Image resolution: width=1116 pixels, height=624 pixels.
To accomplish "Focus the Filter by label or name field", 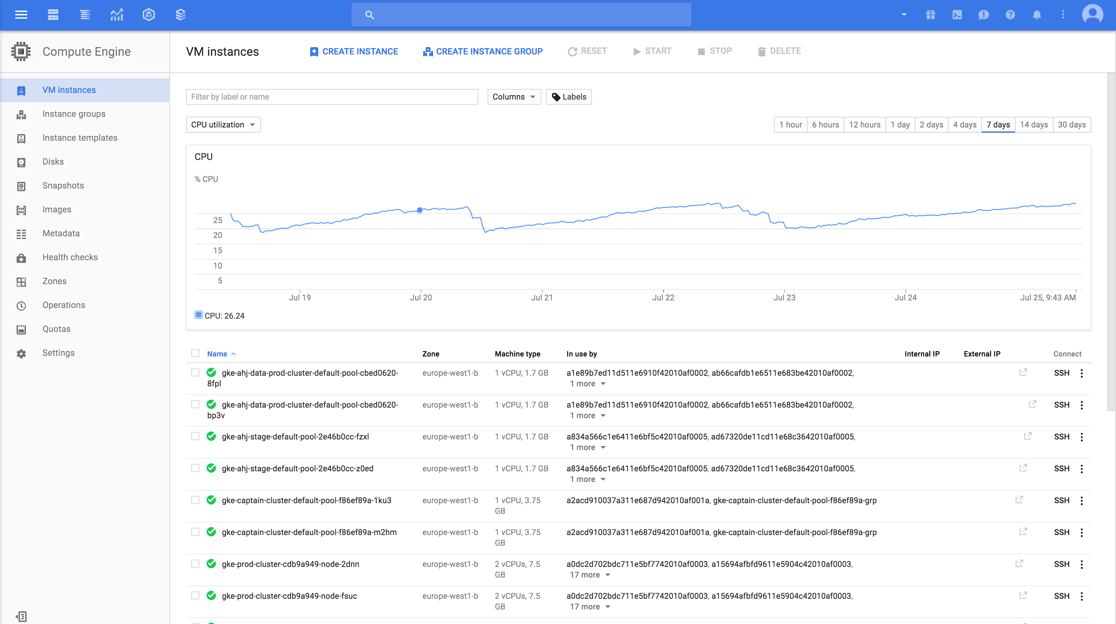I will click(332, 97).
